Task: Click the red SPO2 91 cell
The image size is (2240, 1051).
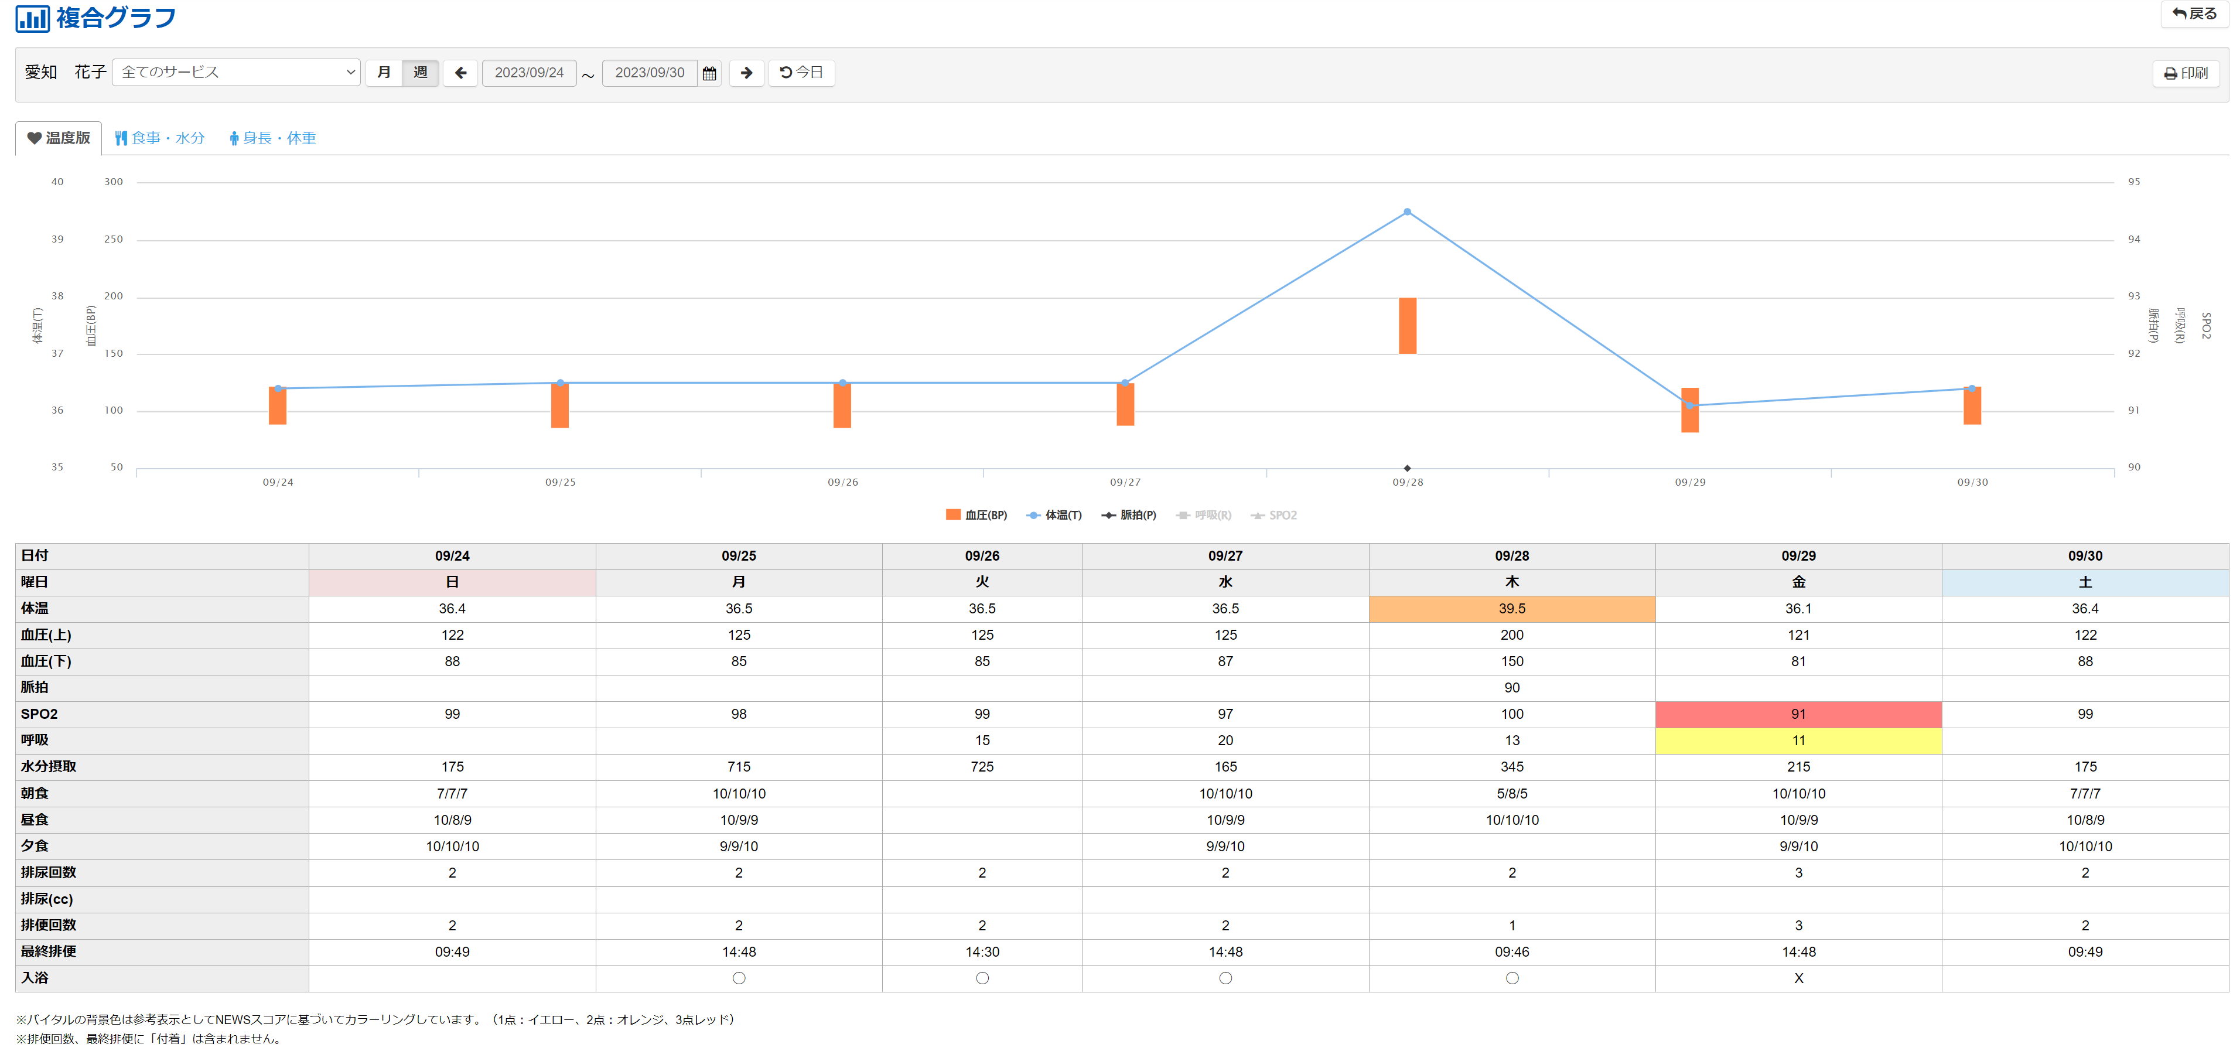Action: (x=1797, y=714)
